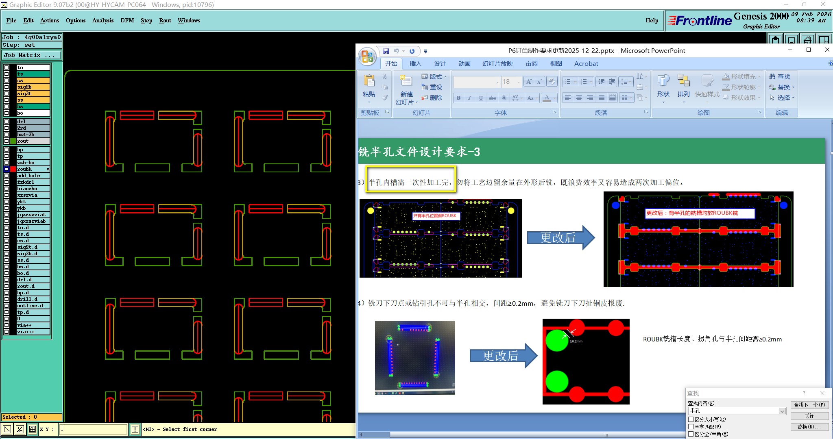
Task: Click the Save icon in the PowerPoint quick access toolbar
Action: [386, 51]
